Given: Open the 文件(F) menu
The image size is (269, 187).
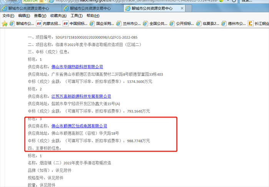Looking at the screenshot, I should 8,16.
